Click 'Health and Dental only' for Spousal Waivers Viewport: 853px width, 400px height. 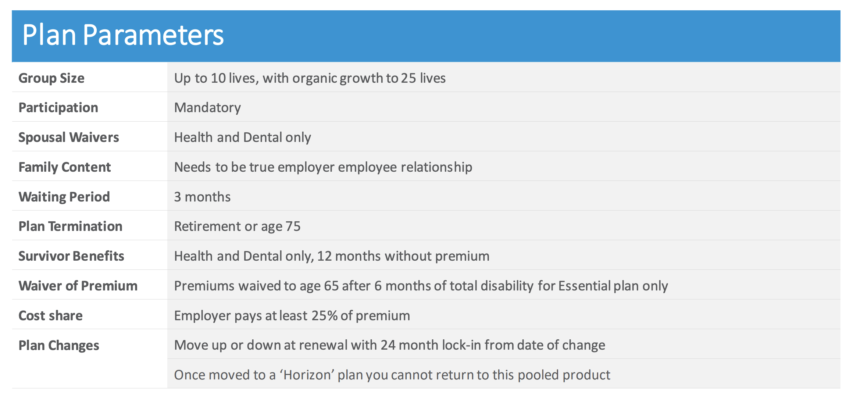coord(243,137)
